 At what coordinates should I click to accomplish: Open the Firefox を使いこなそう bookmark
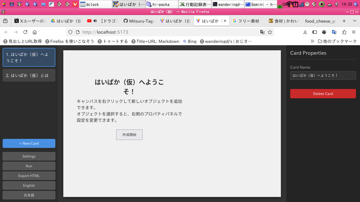pos(70,41)
